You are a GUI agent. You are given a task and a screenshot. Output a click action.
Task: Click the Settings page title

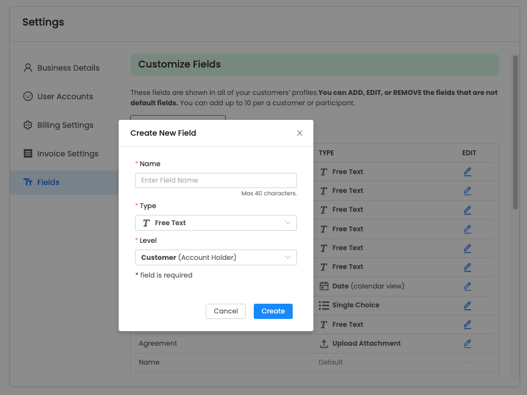(43, 22)
